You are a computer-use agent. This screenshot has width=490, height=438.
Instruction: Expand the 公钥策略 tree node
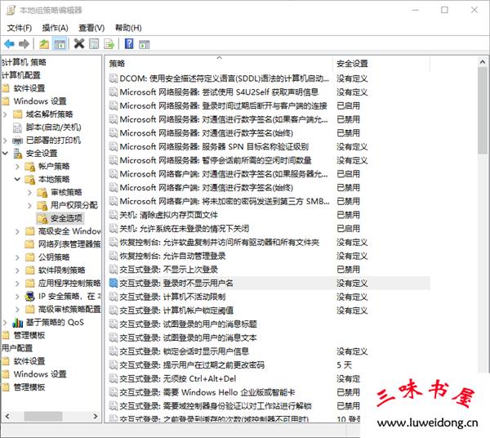(x=17, y=257)
